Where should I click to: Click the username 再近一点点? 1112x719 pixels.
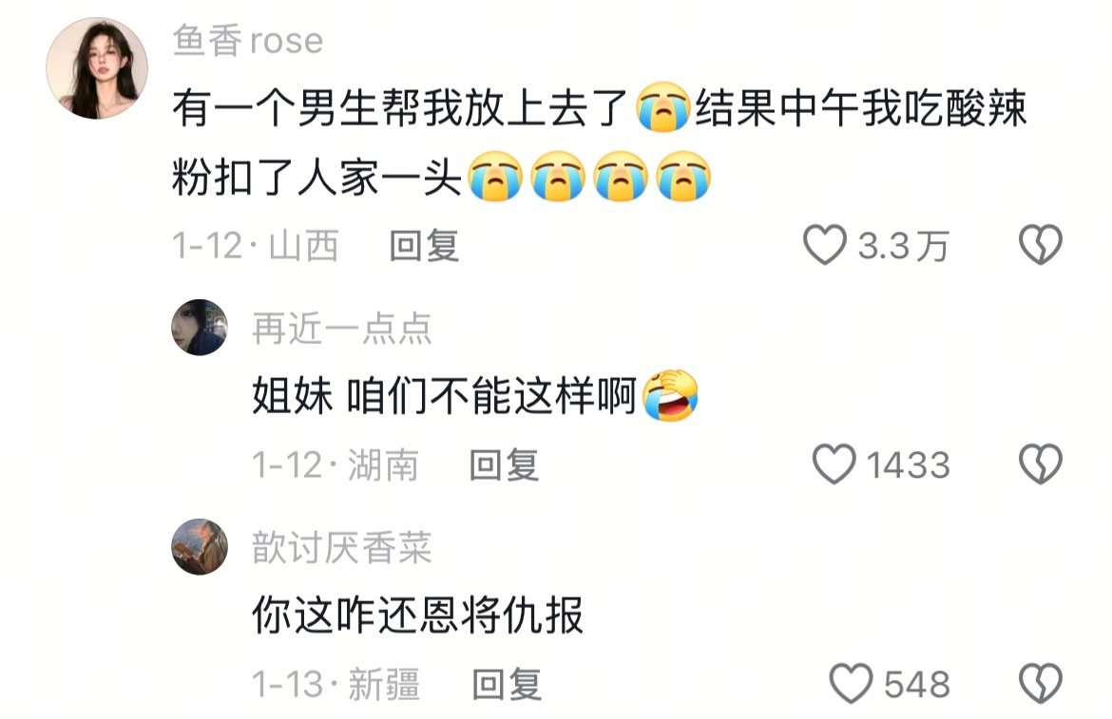[x=342, y=329]
